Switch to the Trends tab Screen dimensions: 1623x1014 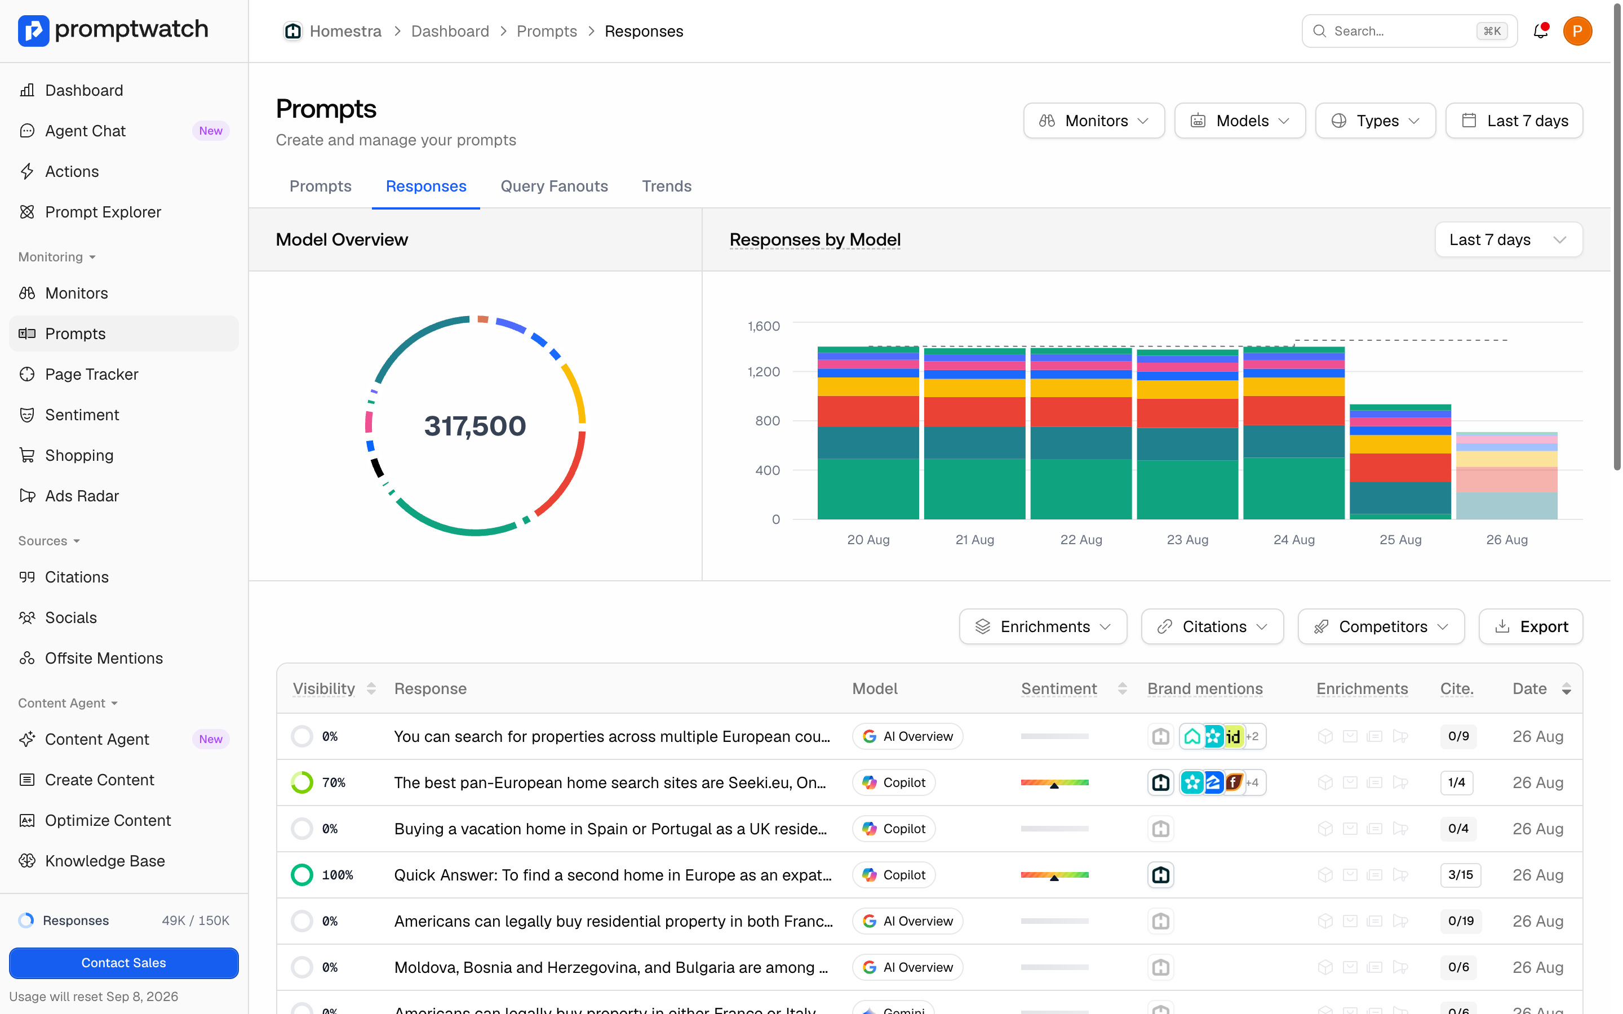tap(667, 186)
